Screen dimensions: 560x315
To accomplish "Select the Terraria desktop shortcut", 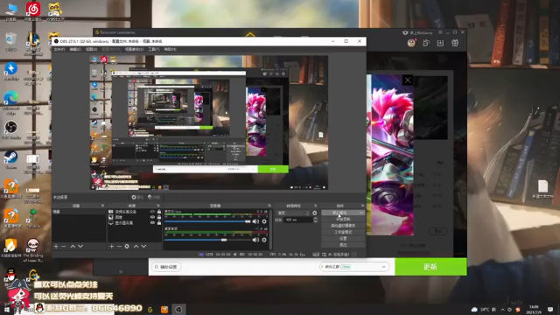I will [33, 218].
